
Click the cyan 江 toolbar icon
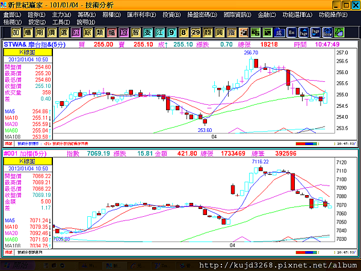click(x=159, y=33)
